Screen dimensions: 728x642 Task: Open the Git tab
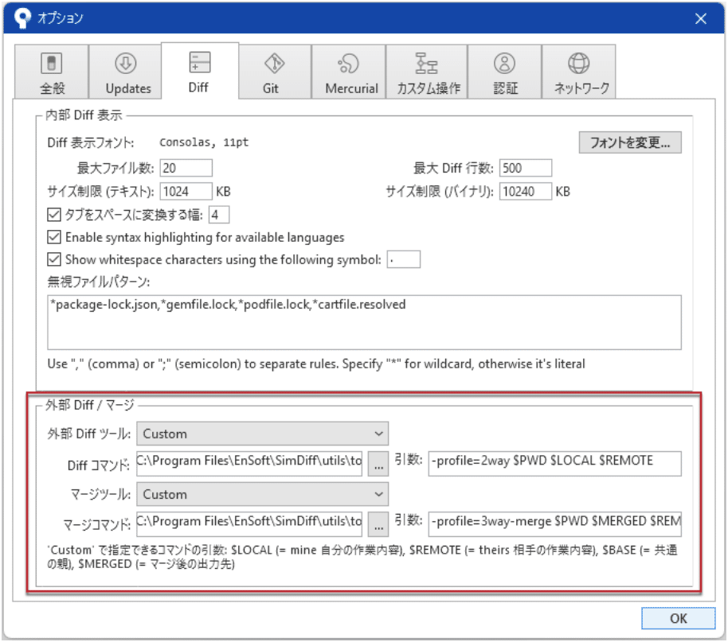274,72
